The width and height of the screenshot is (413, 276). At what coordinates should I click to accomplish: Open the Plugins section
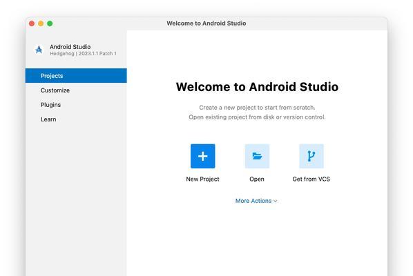pos(50,105)
